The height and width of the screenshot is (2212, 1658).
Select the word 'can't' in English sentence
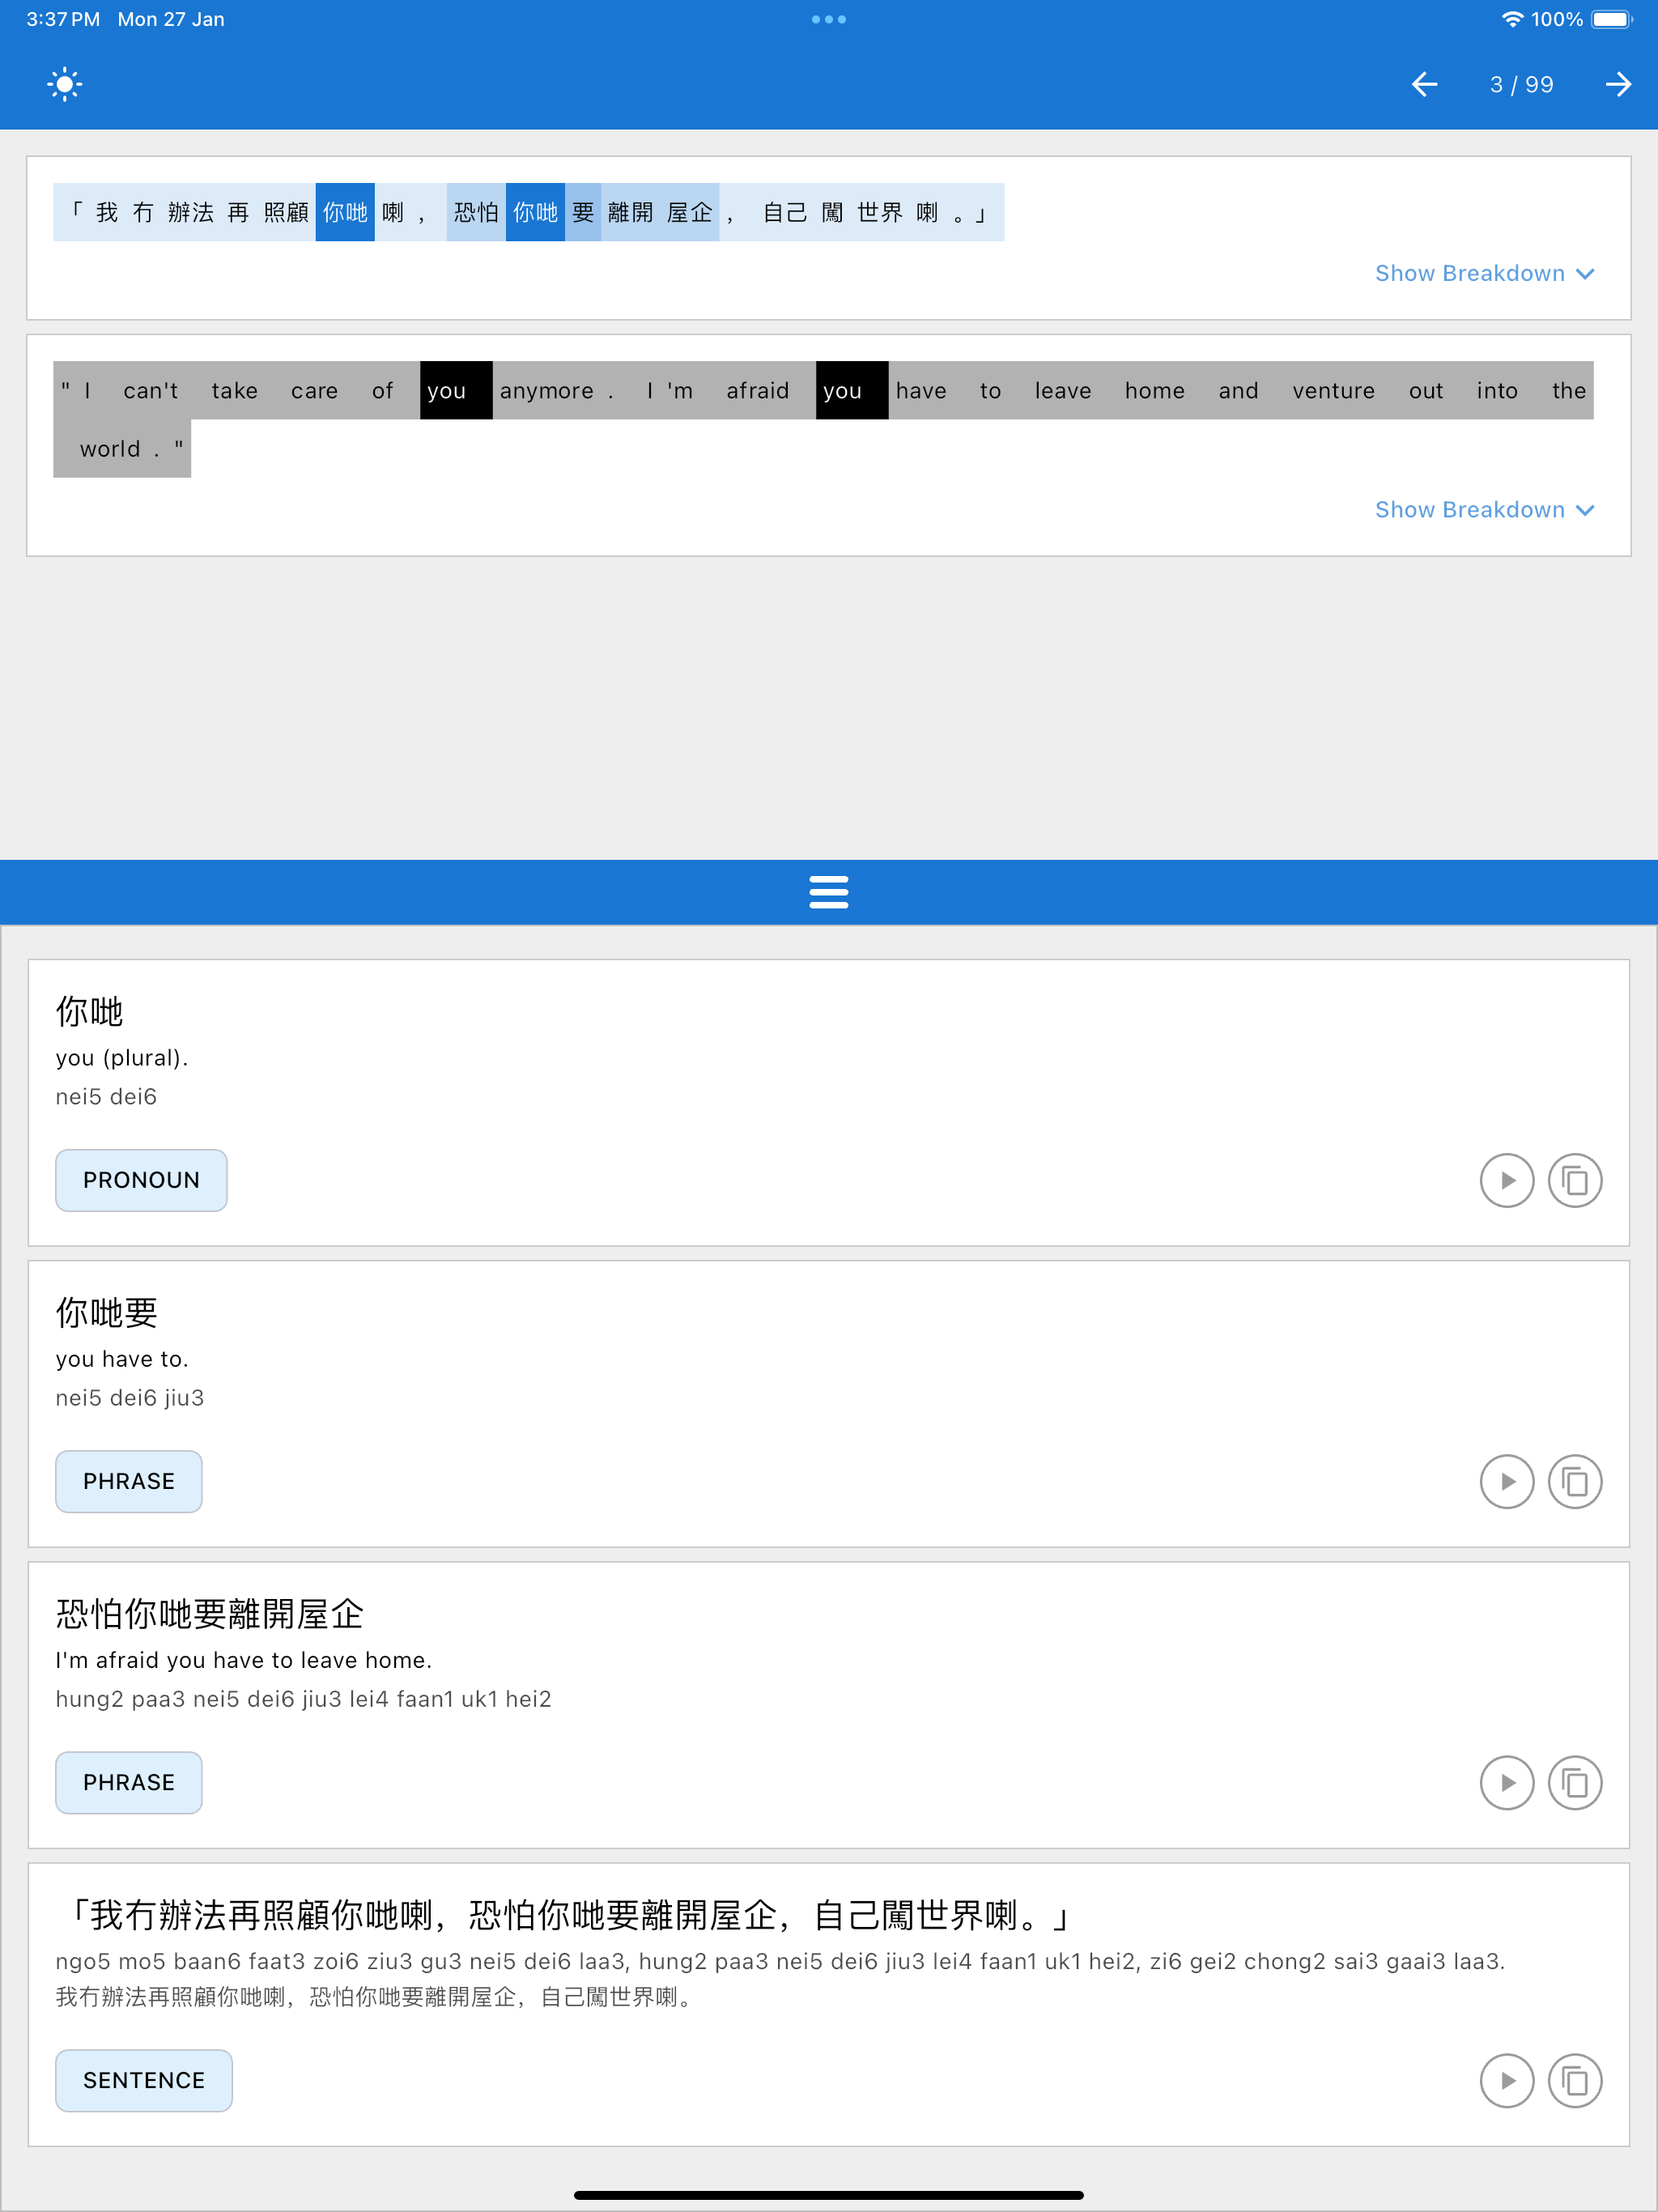tap(151, 390)
